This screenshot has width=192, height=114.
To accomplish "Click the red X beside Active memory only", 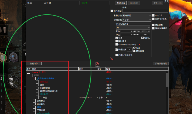I will (x=140, y=44).
